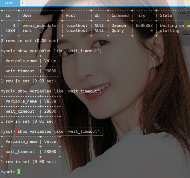The width and height of the screenshot is (190, 178).
Task: Click 'wait_timeout' row name above '(0.01 sec)'
Action: click(20, 111)
